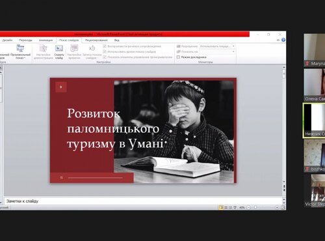Click the Показать на monitor icon

(179, 51)
